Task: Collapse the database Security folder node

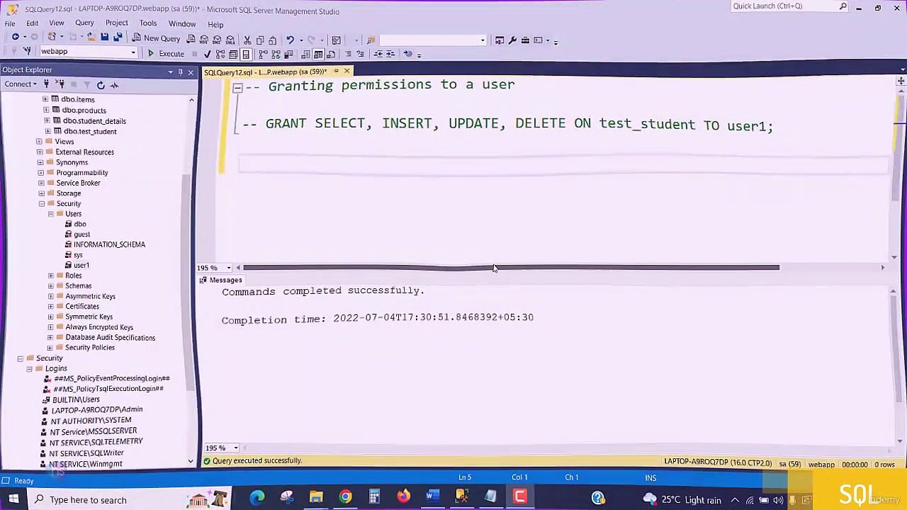Action: pos(41,204)
